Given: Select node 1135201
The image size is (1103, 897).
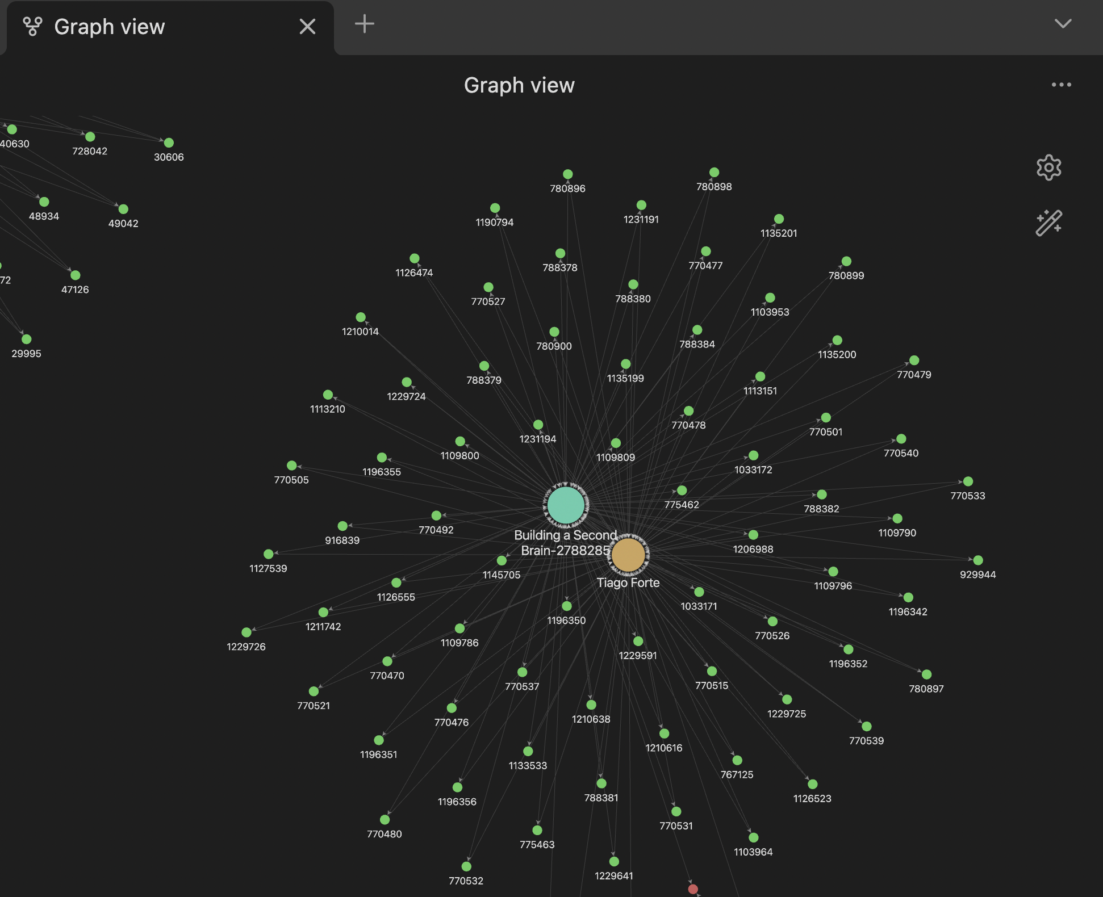Looking at the screenshot, I should [779, 219].
